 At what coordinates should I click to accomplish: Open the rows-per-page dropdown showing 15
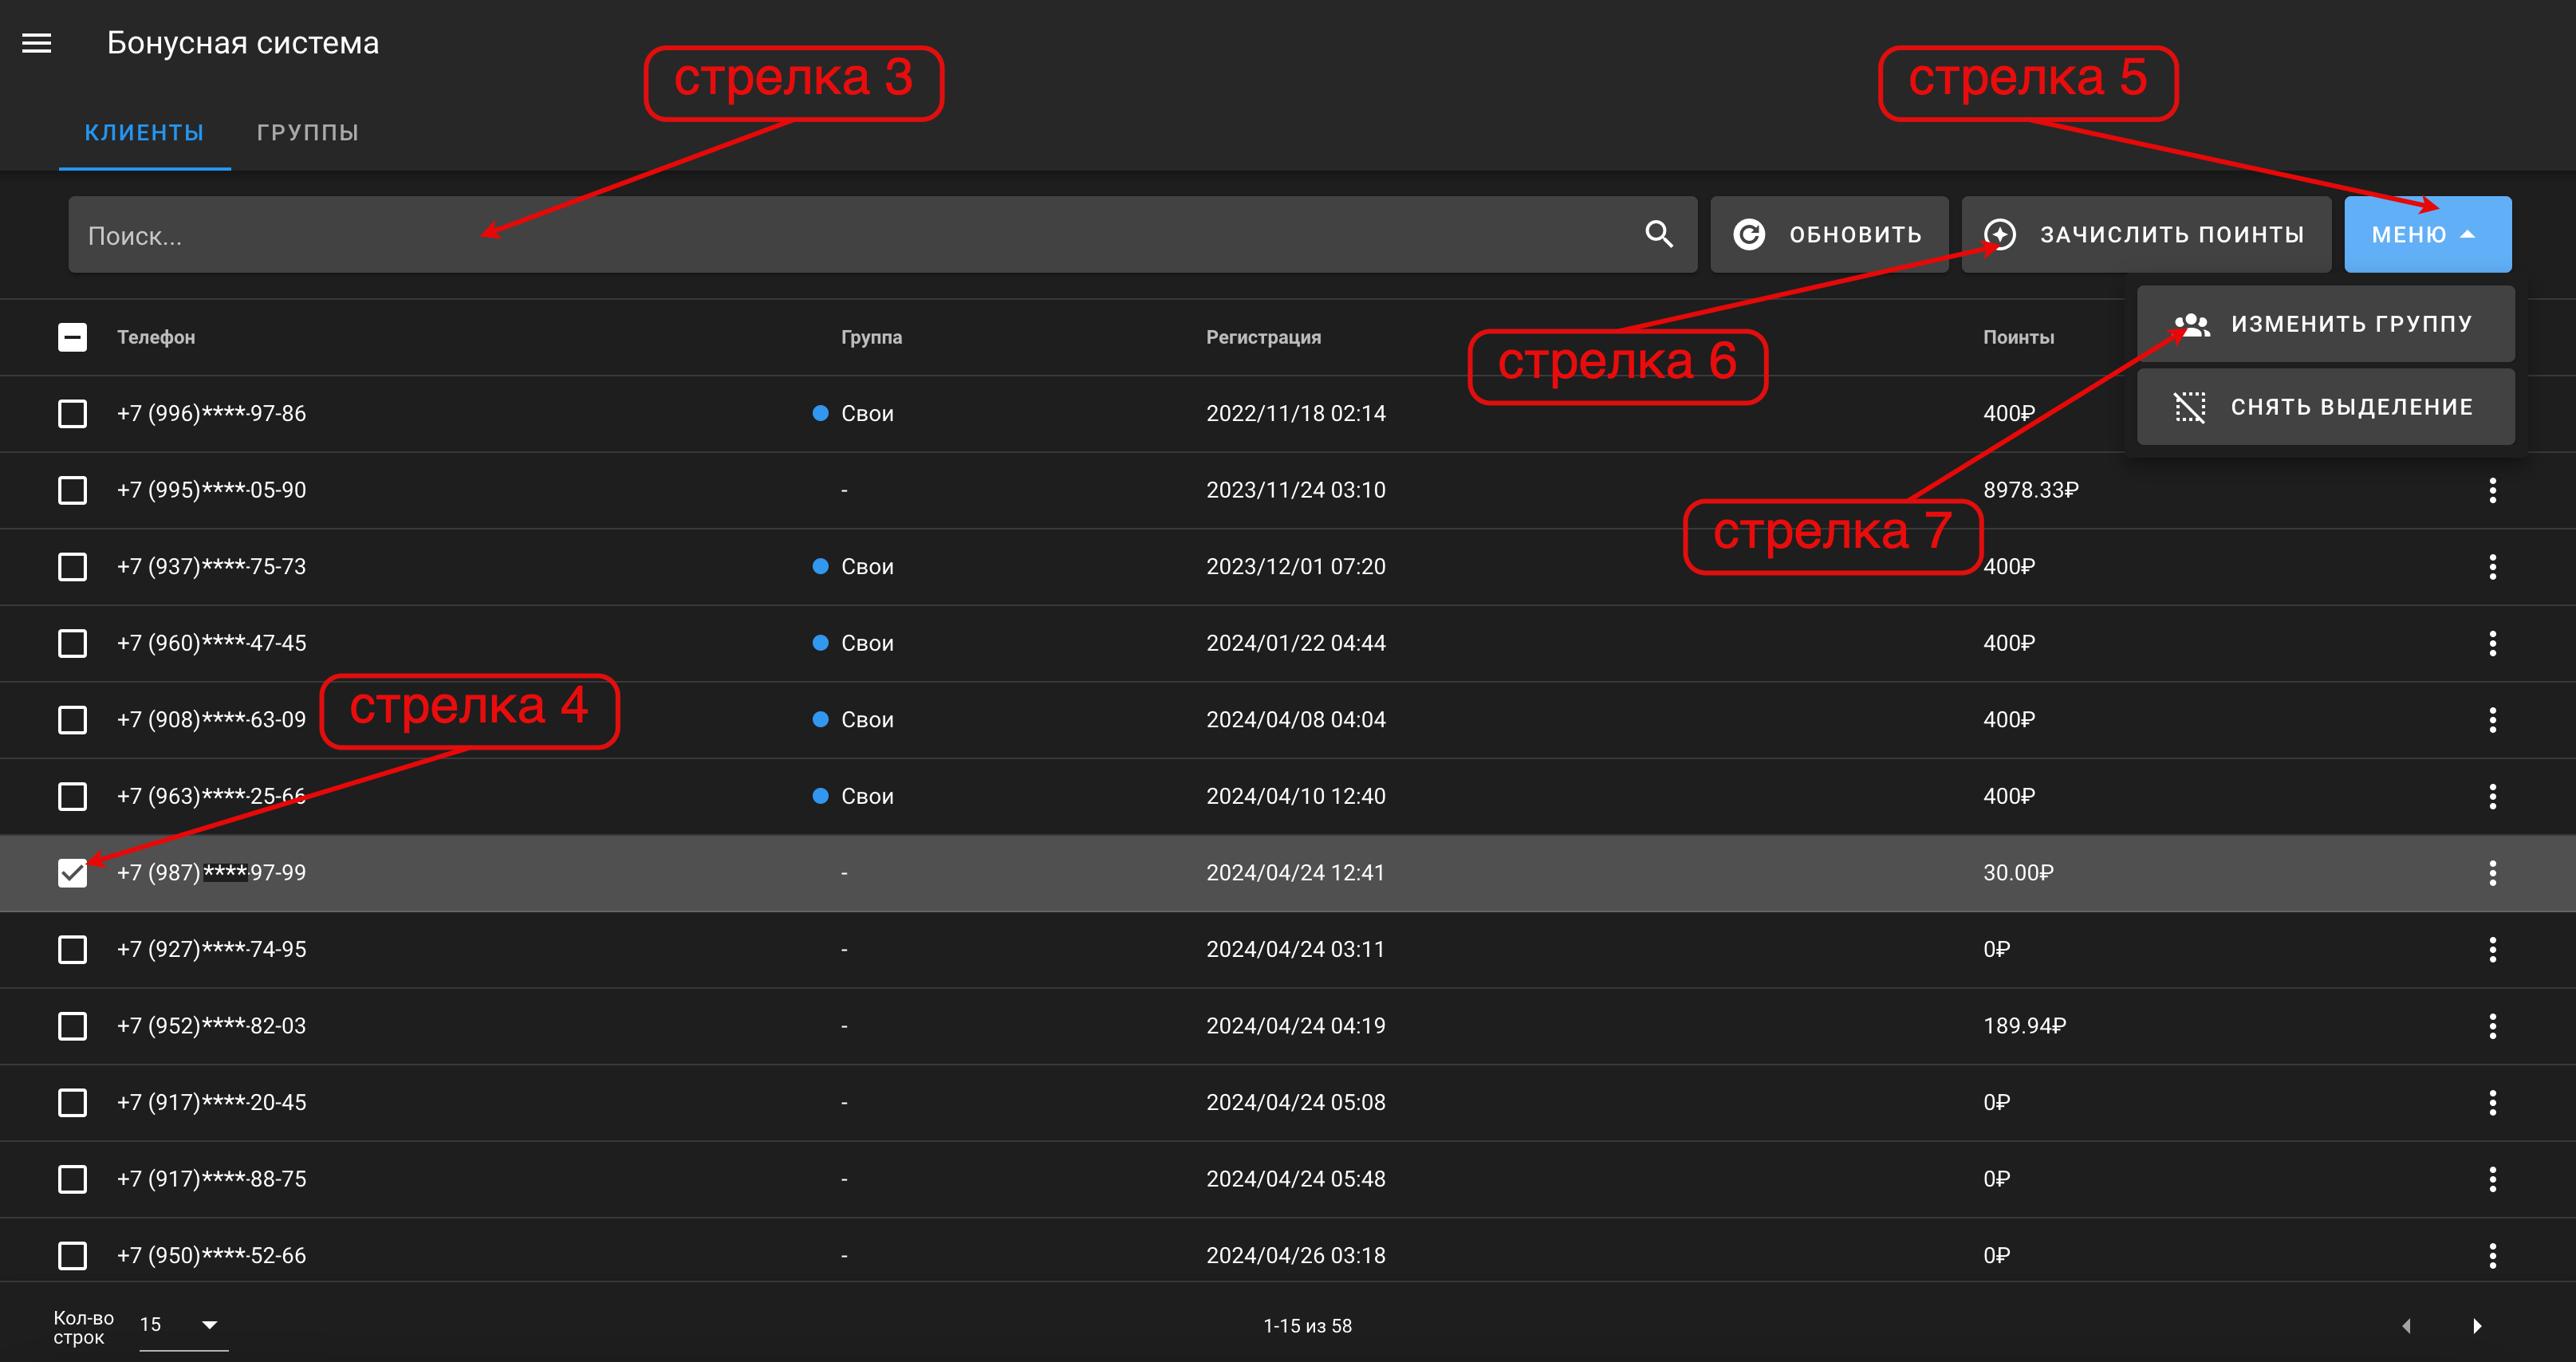tap(183, 1325)
